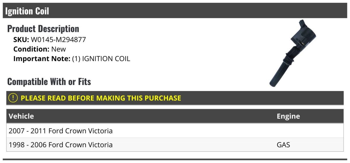Click the SKU label
350x163 pixels.
pos(21,40)
